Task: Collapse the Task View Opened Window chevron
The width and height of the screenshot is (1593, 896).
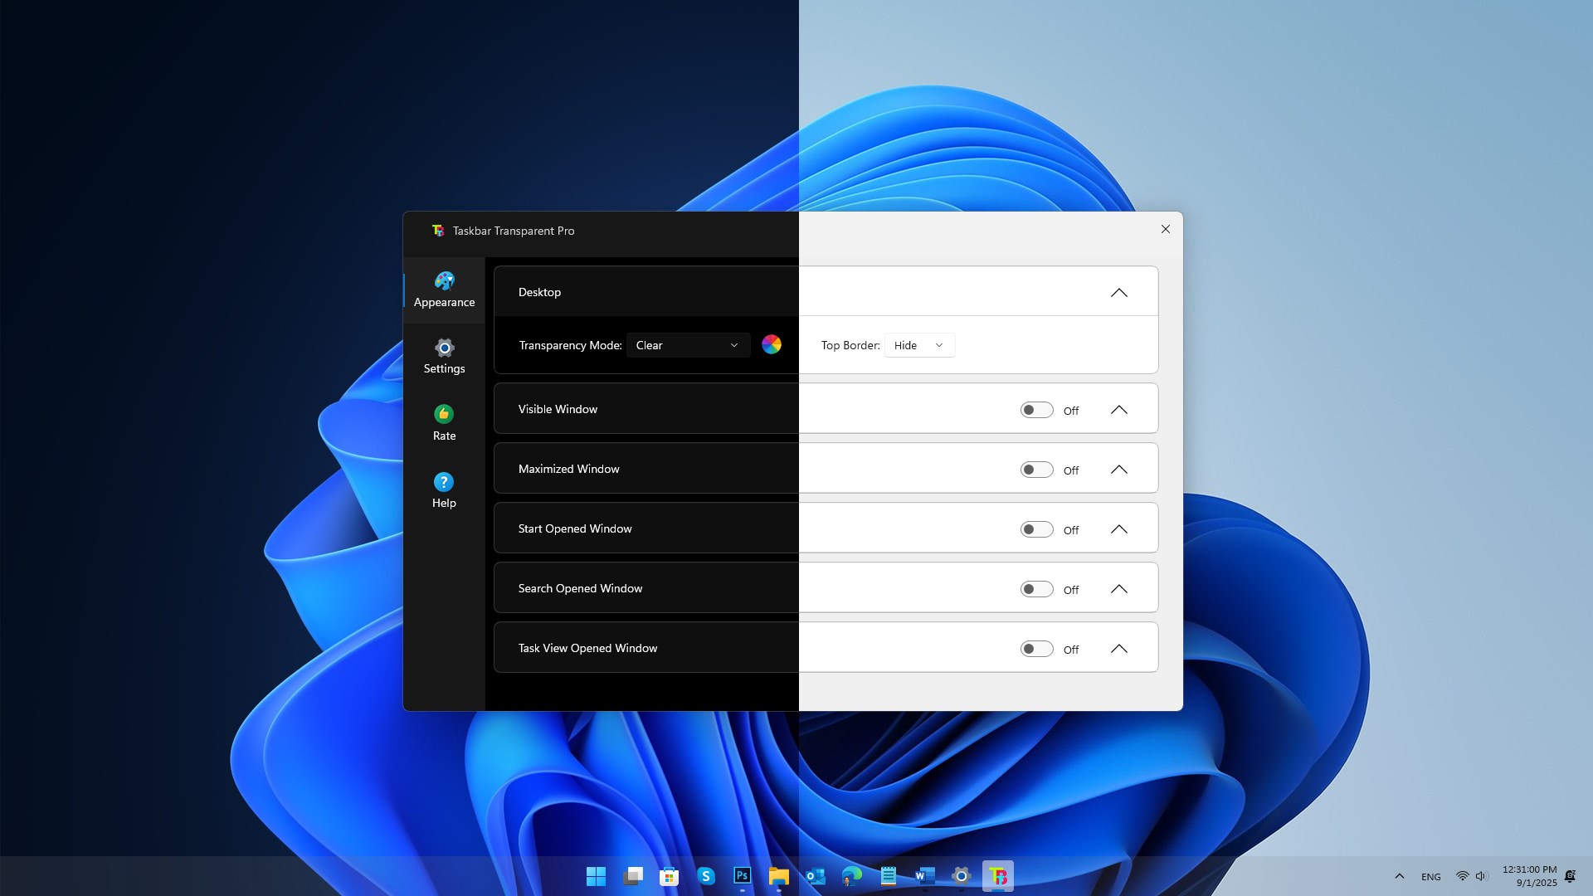Action: tap(1119, 649)
